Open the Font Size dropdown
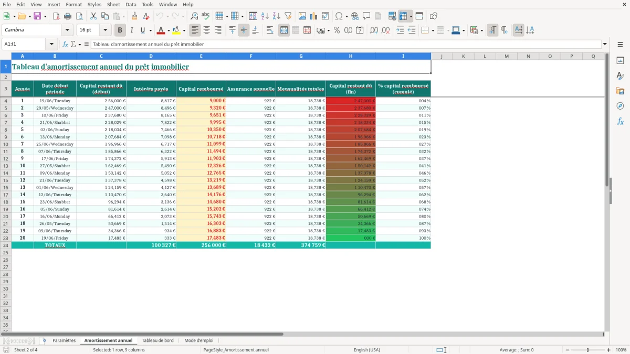 106,30
